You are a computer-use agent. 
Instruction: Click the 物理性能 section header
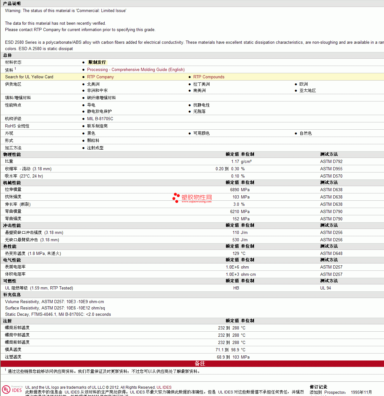(x=12, y=155)
